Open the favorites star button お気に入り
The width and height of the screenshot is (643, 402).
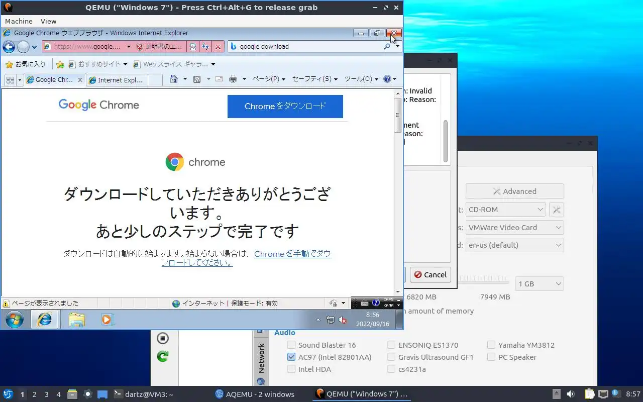[25, 64]
